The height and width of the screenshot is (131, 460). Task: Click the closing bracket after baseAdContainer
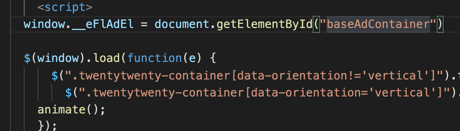[x=440, y=24]
